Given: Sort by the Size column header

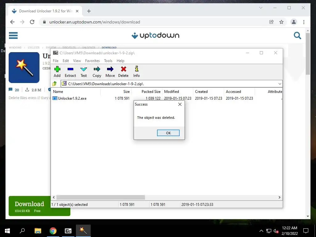Looking at the screenshot, I should [116, 91].
